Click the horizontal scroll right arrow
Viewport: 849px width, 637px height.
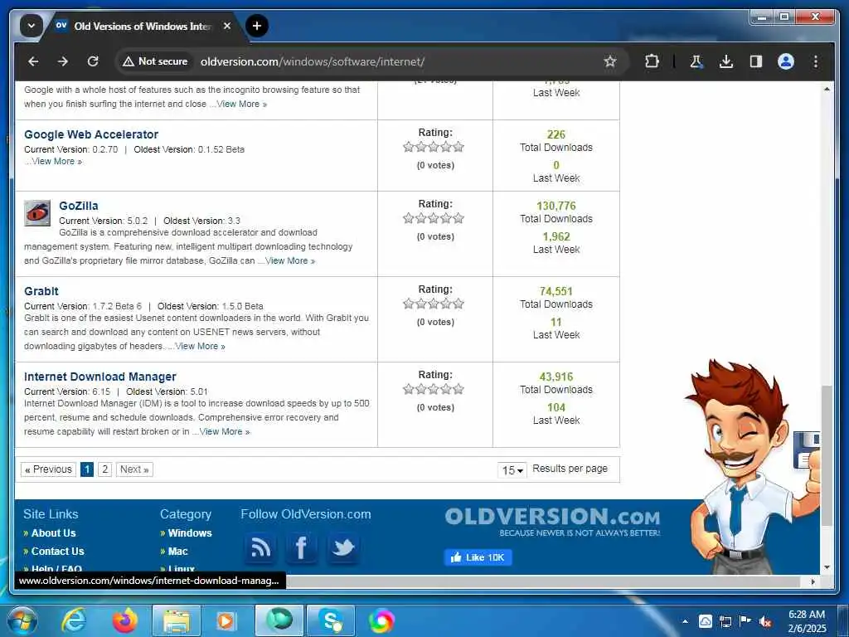[x=813, y=581]
